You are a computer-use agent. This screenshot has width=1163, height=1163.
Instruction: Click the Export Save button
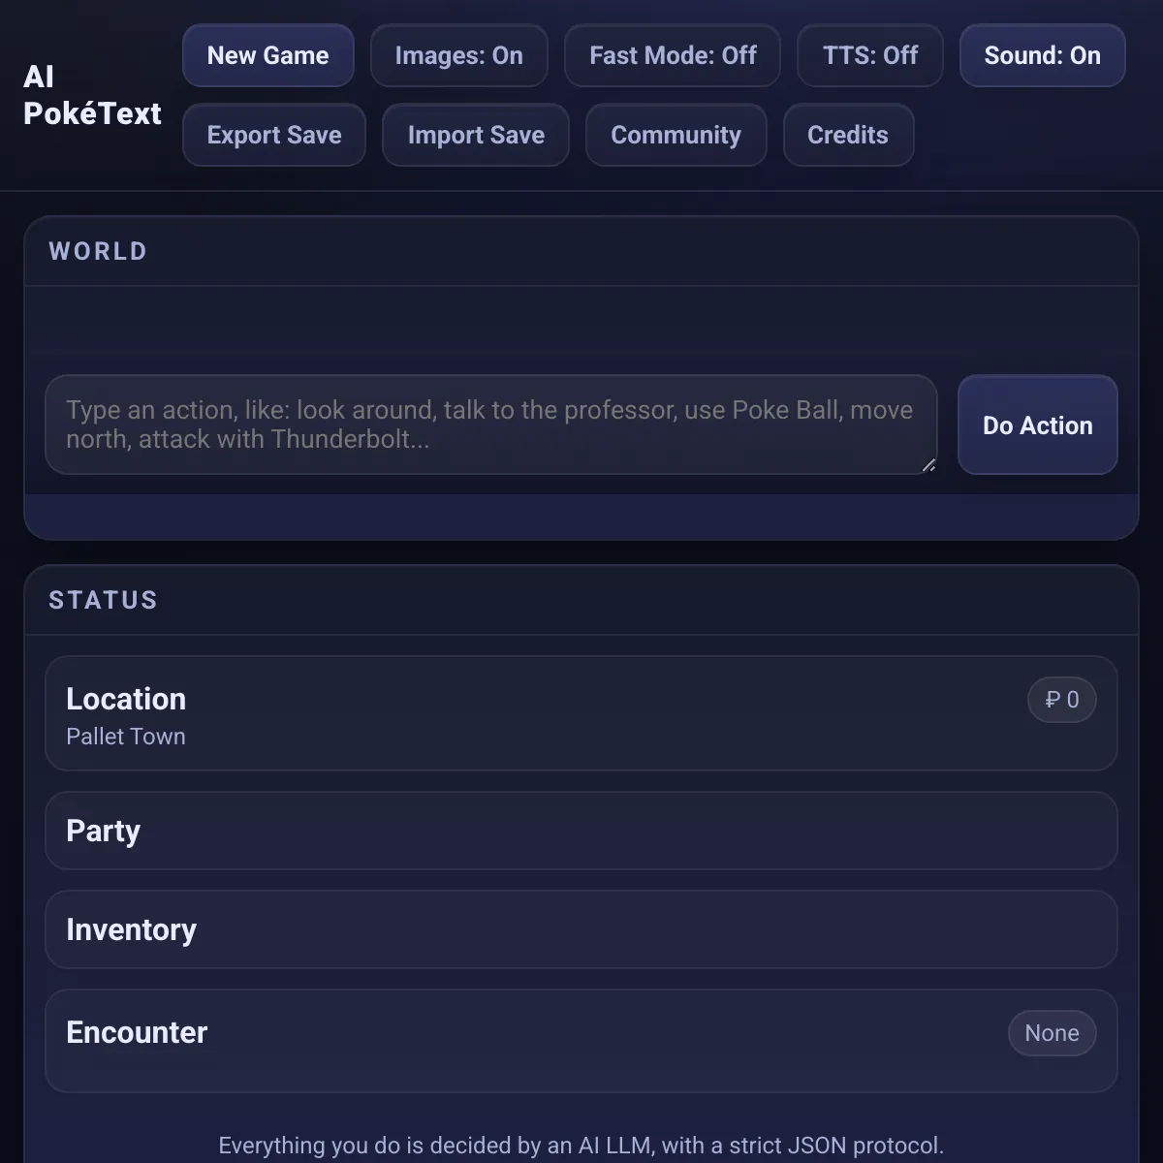[x=274, y=135]
